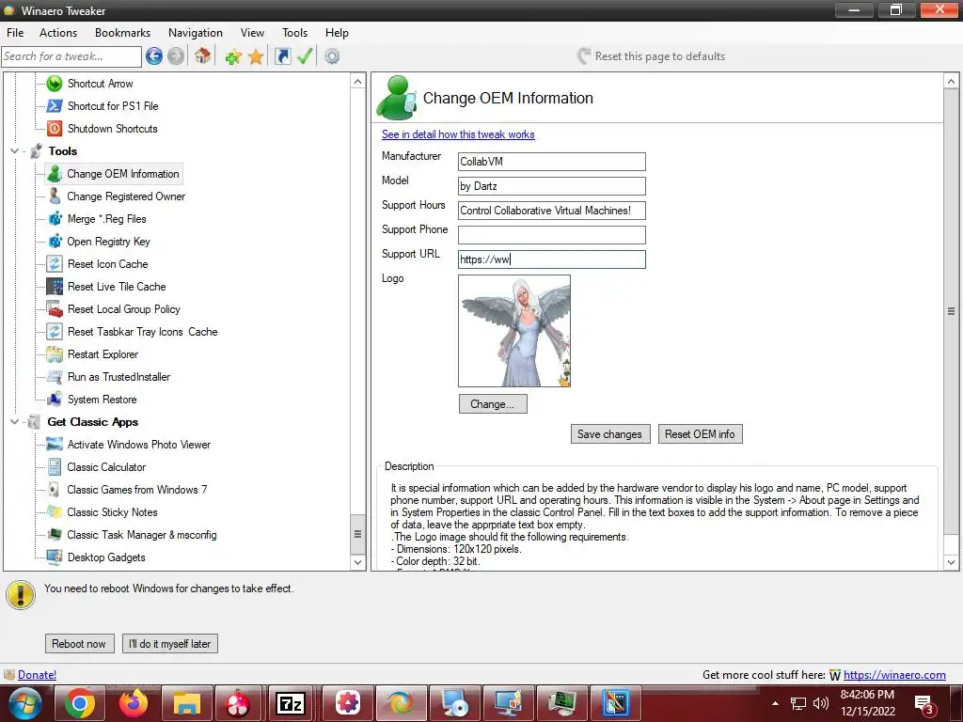Select Run as TrustedInstaller item
The height and width of the screenshot is (722, 963).
118,377
